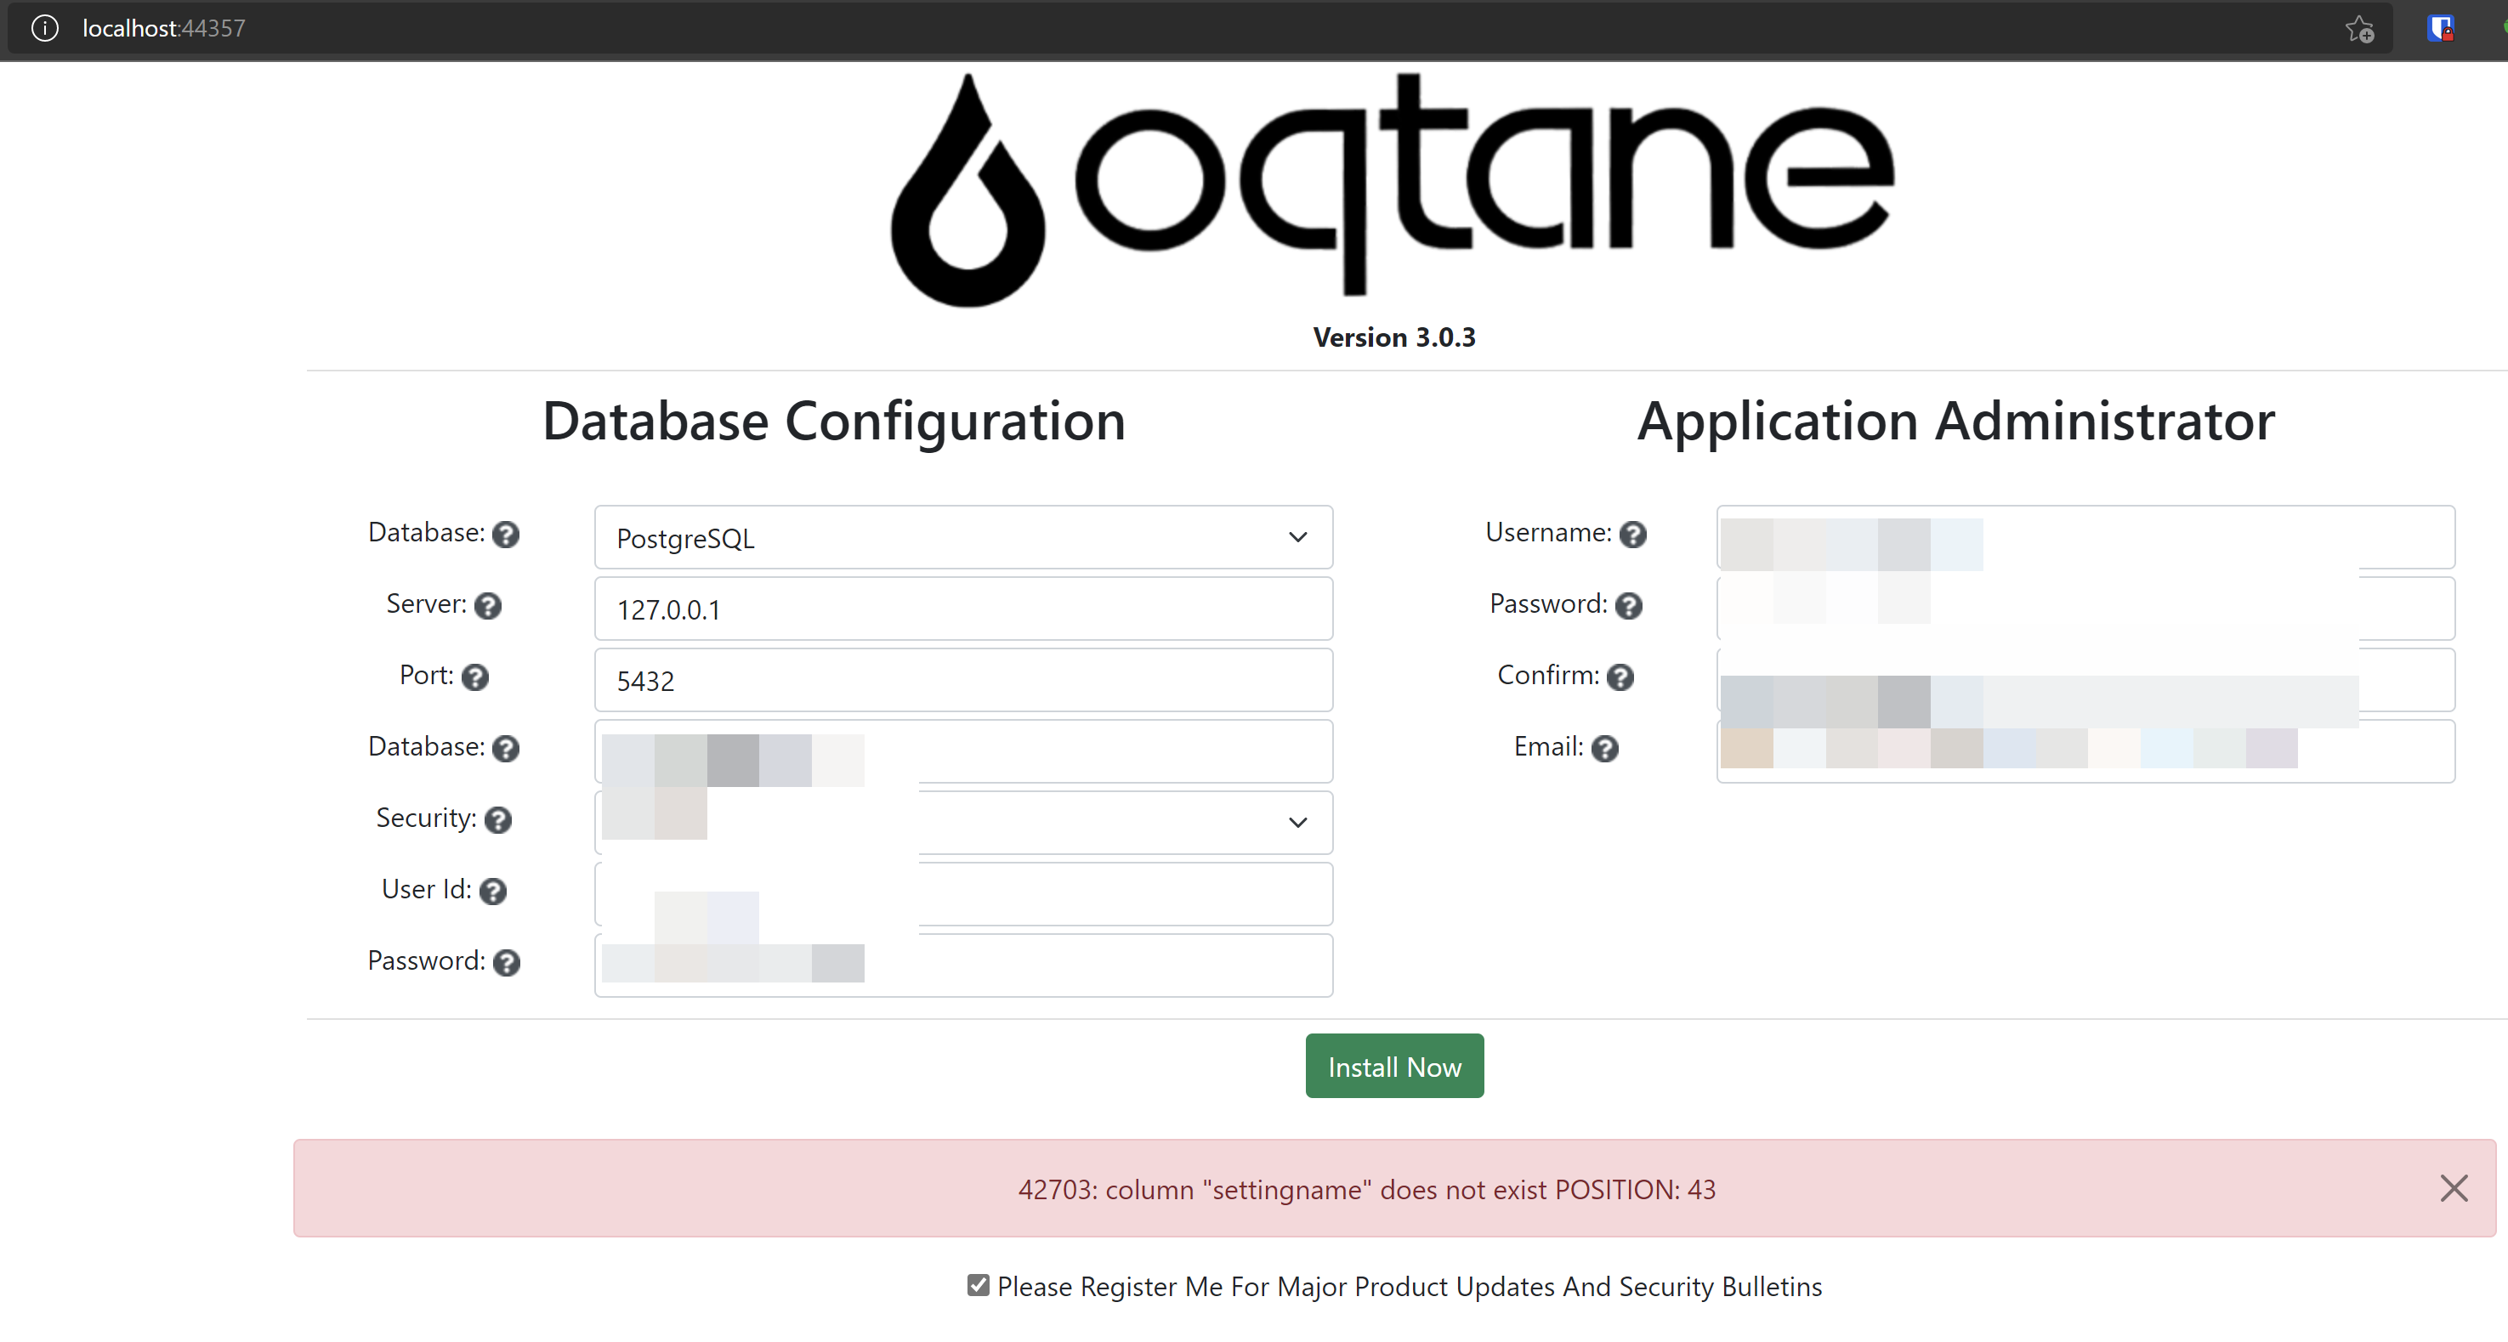
Task: Open the Server field help tooltip
Action: point(488,605)
